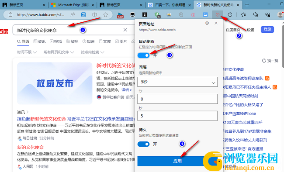The image size is (284, 172).
Task: Open the profile avatar icon
Action: point(281,15)
